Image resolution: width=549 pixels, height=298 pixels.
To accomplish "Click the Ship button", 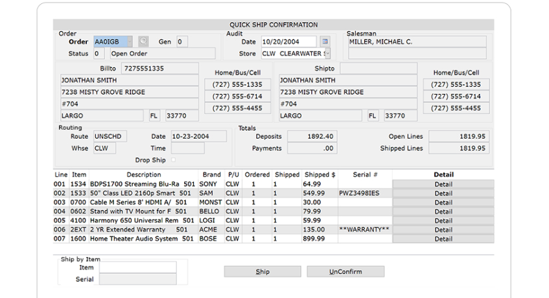I will pos(262,272).
